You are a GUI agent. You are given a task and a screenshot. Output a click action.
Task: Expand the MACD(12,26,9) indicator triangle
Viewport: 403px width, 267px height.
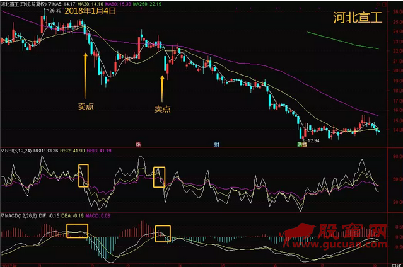3,218
